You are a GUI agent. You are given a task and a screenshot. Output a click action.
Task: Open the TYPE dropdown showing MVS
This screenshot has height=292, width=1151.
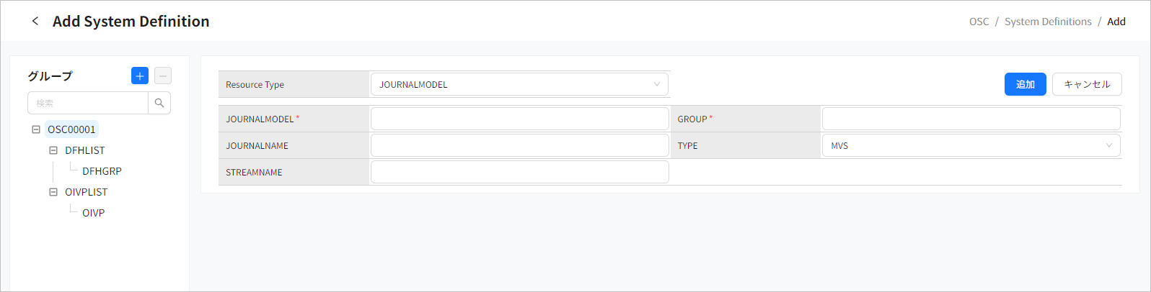click(971, 145)
